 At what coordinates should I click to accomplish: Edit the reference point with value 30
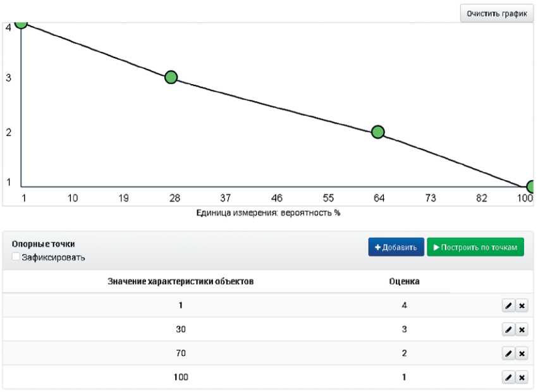tap(508, 329)
